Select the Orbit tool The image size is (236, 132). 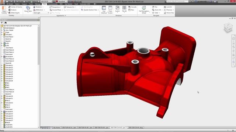[x=155, y=13]
